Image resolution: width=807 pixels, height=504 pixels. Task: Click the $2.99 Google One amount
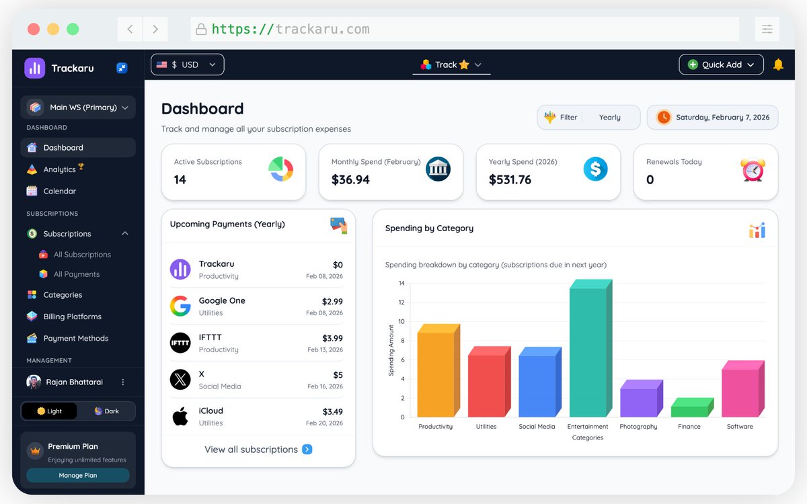pos(332,301)
